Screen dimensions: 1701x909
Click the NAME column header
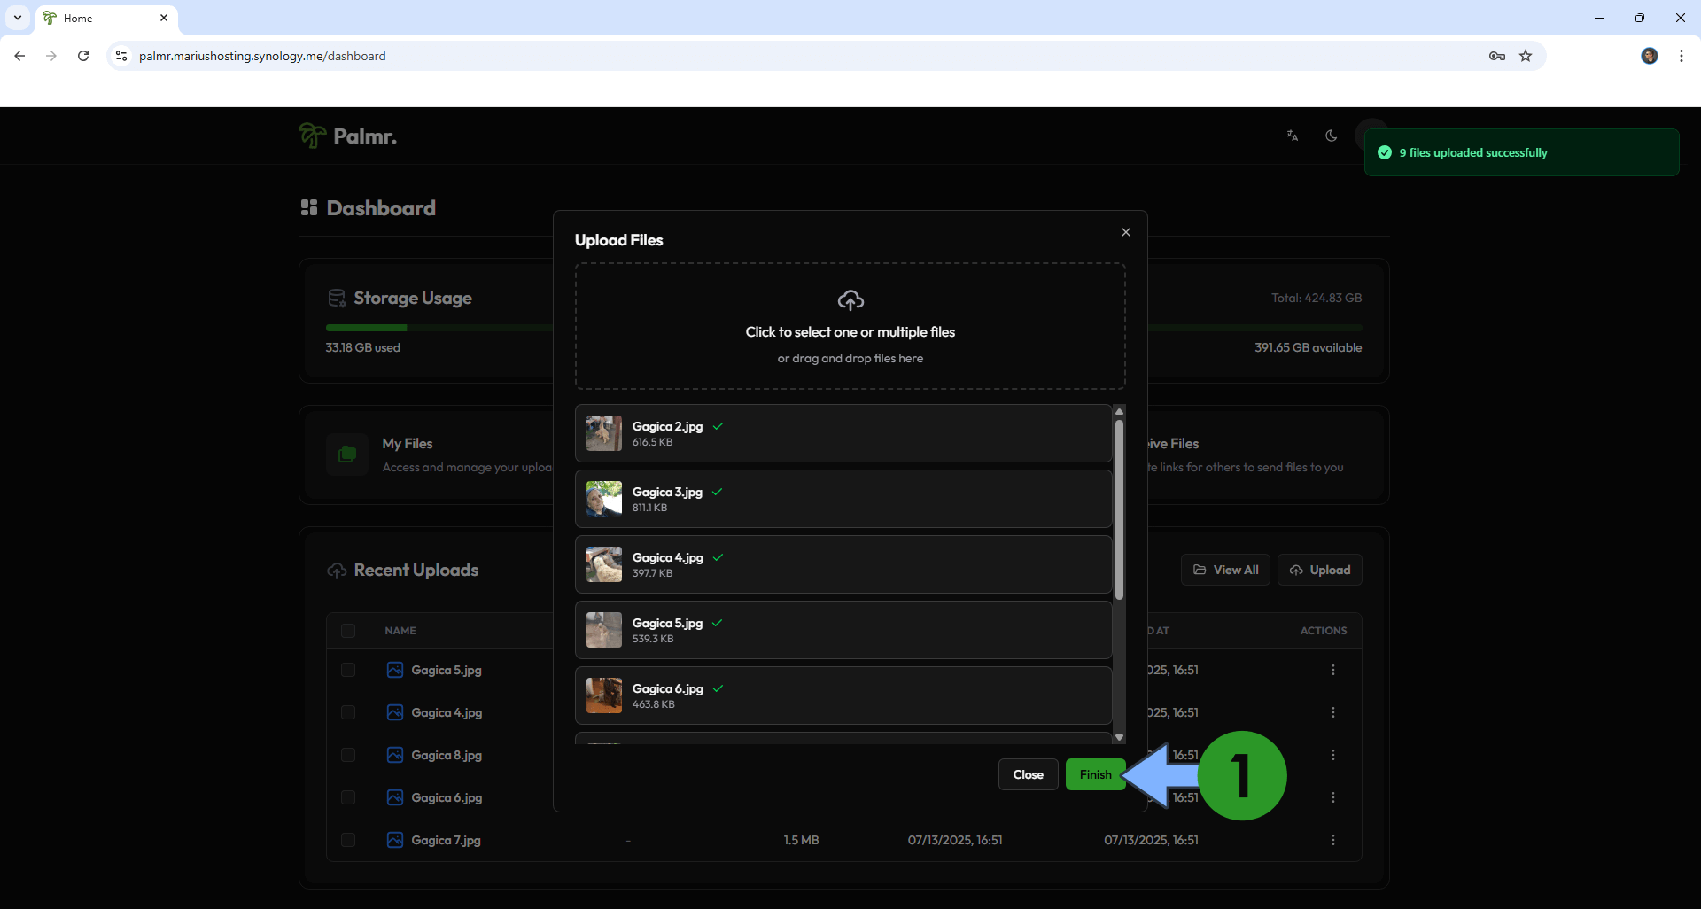[x=400, y=631]
